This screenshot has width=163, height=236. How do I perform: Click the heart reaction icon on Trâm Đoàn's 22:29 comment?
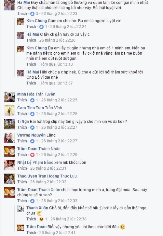point(32,155)
